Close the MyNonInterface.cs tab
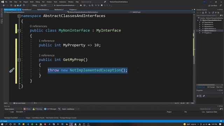The image size is (224, 126). [20, 10]
